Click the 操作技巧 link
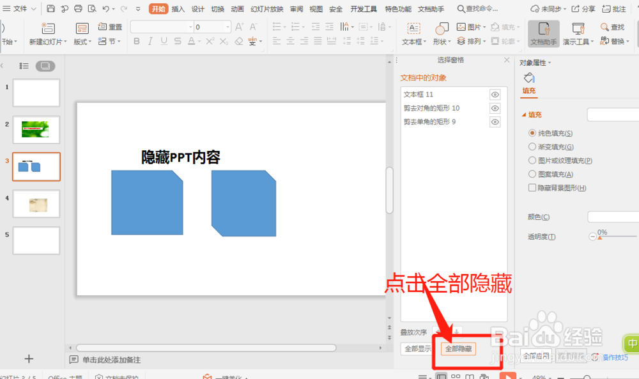 615,357
